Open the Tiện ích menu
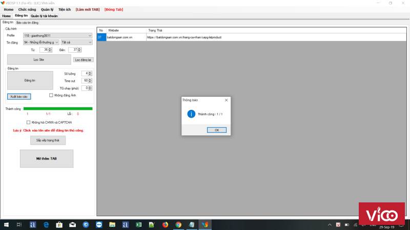Screen dimensions: 410x230 [65, 9]
